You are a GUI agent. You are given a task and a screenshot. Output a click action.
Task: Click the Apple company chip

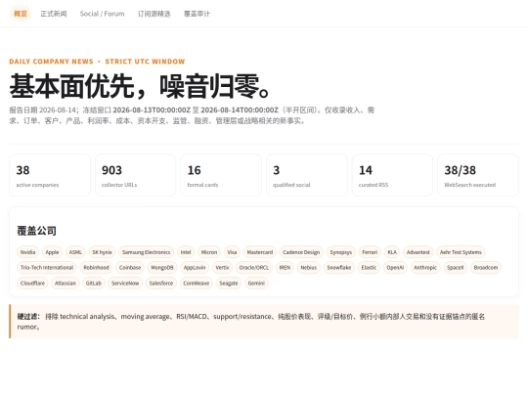[x=52, y=252]
